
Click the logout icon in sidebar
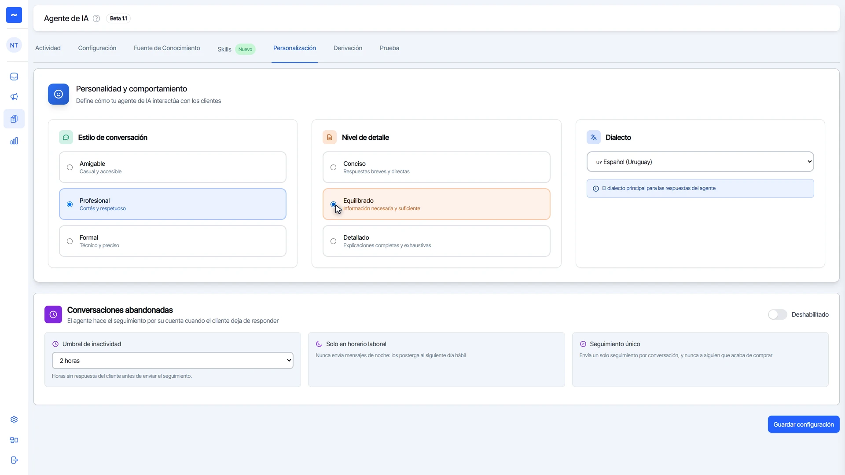click(x=14, y=460)
